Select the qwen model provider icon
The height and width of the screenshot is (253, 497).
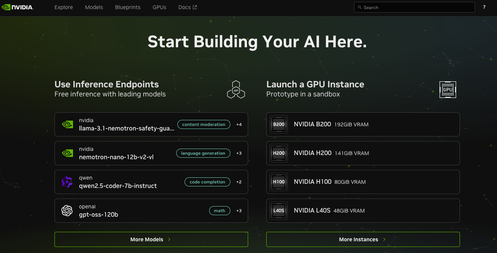pos(67,182)
